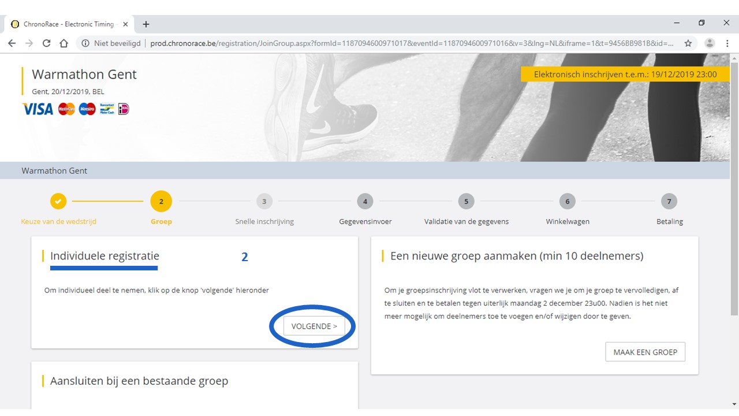Bookmark this page with the star icon
This screenshot has width=739, height=416.
click(x=688, y=43)
